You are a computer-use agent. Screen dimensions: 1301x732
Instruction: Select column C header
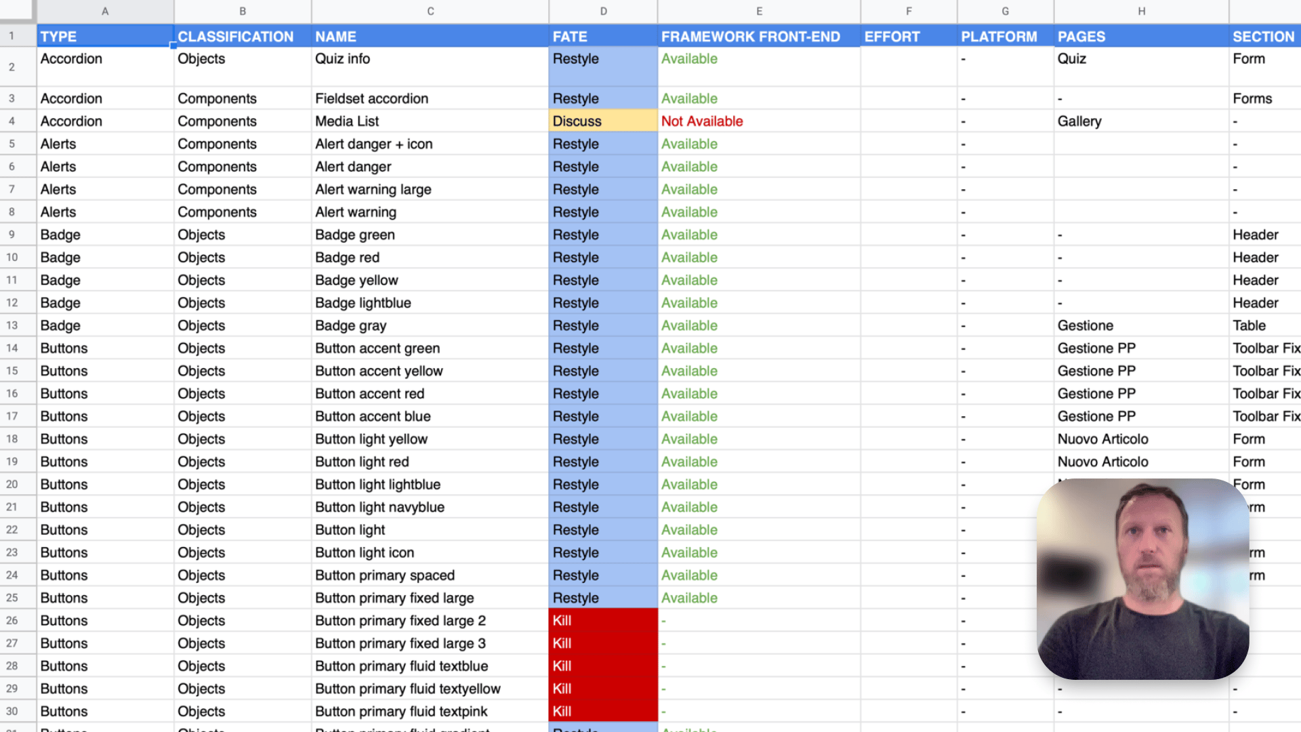(x=430, y=11)
